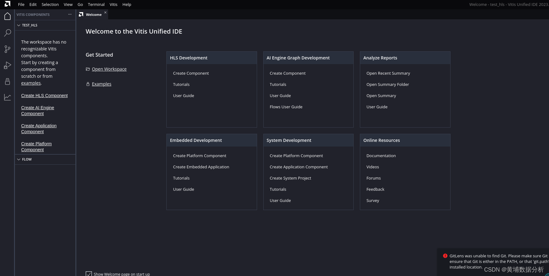Create Component under AI Engine Graph Development
This screenshot has height=276, width=549.
288,73
